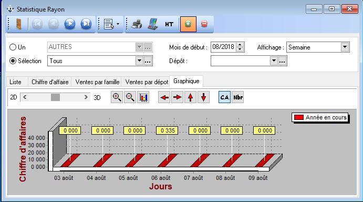Click the slider left arrow toward 2D
This screenshot has width=363, height=202.
(x=25, y=97)
